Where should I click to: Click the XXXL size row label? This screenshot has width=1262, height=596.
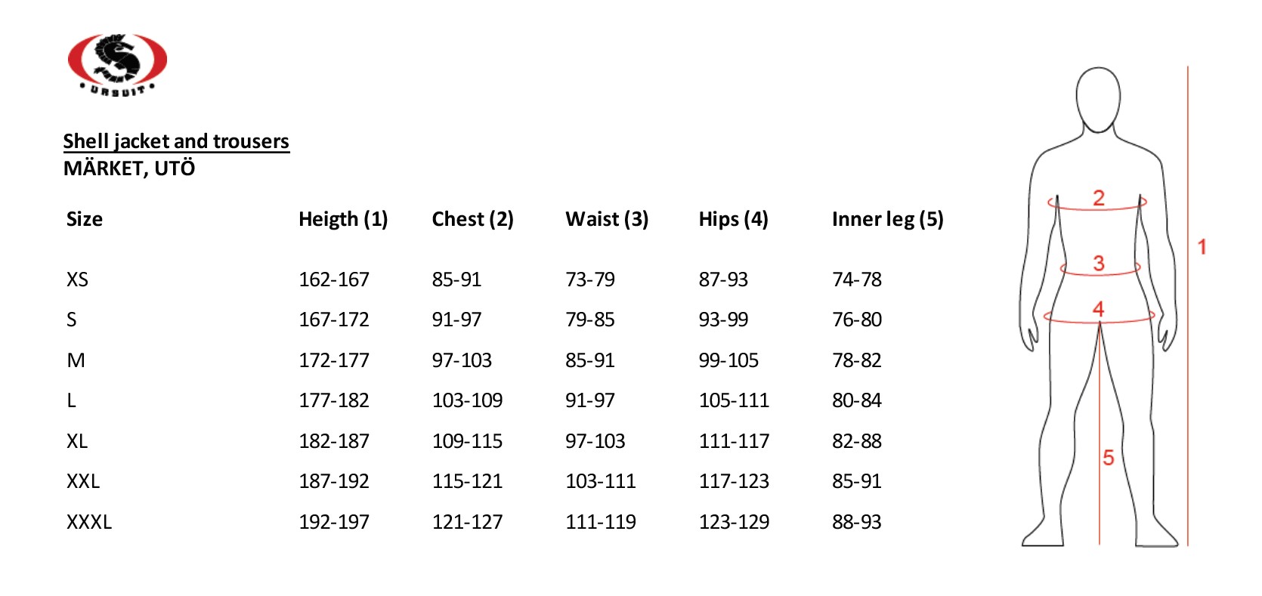pyautogui.click(x=89, y=522)
